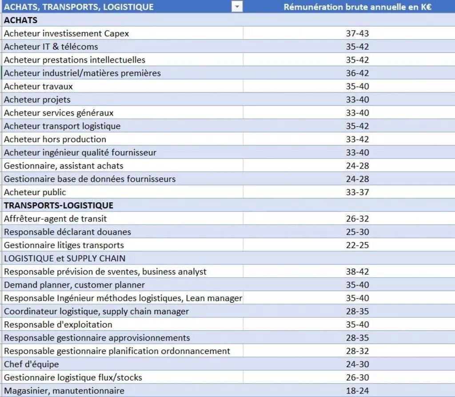Select the 24-30 salary cell
This screenshot has width=455, height=397.
click(349, 364)
